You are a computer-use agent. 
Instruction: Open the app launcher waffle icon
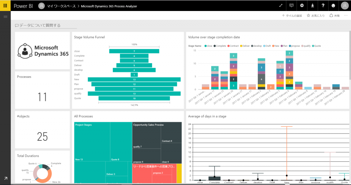(x=5, y=5)
